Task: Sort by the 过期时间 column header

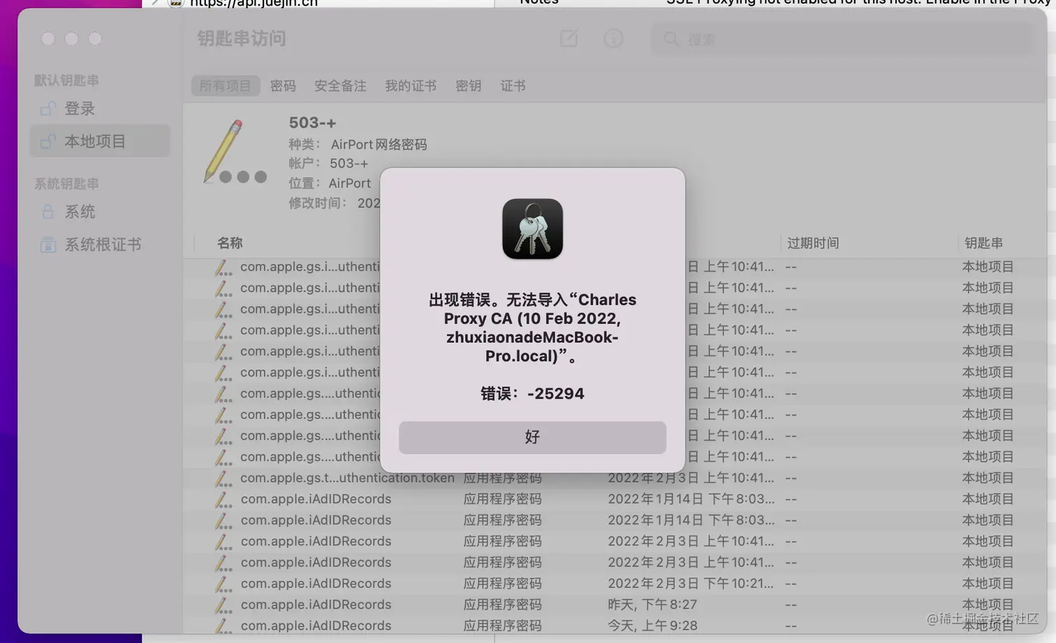Action: pyautogui.click(x=813, y=243)
